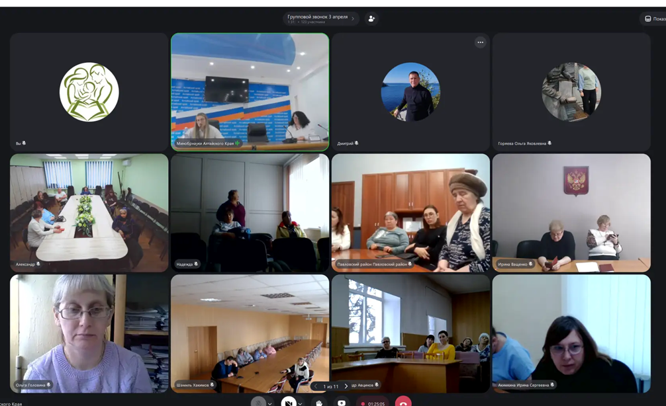Click the share screen icon
Viewport: 666px width, 406px height.
click(x=342, y=402)
